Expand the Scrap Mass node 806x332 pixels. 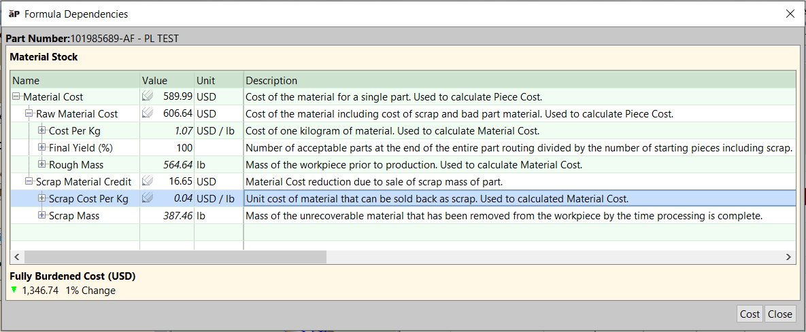(x=42, y=215)
